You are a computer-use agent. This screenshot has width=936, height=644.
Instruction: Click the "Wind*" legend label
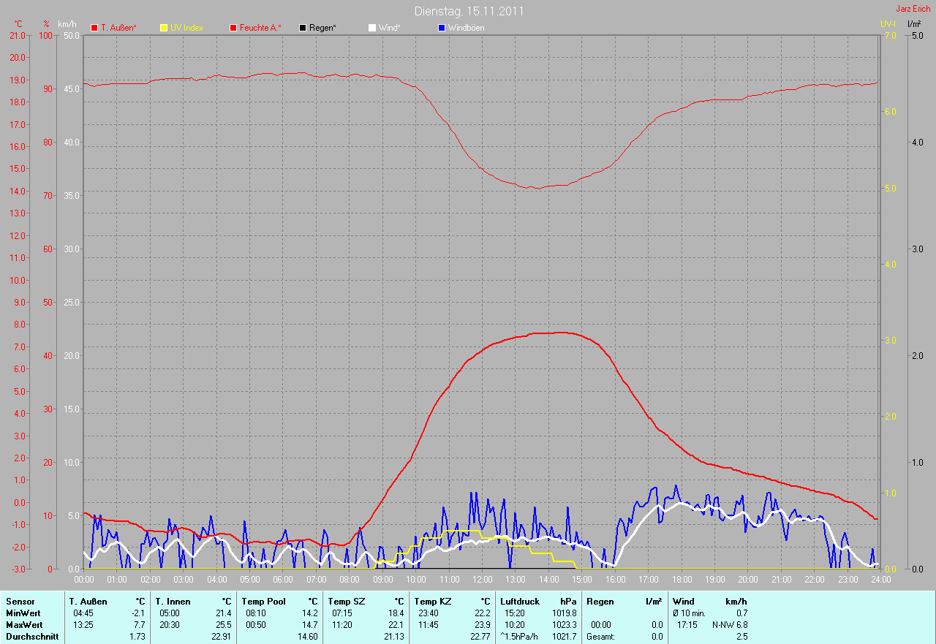[x=389, y=28]
